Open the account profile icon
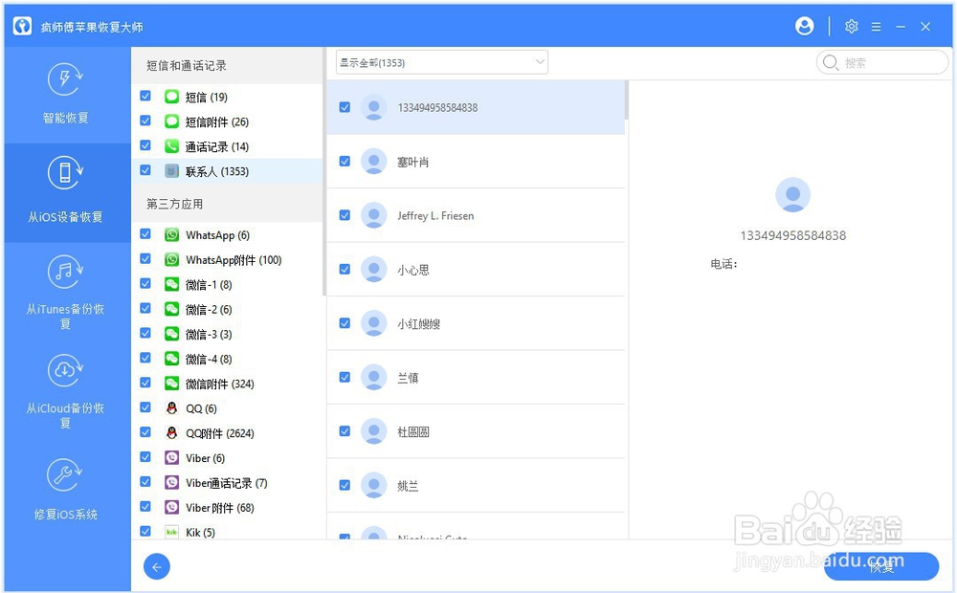 pyautogui.click(x=804, y=27)
